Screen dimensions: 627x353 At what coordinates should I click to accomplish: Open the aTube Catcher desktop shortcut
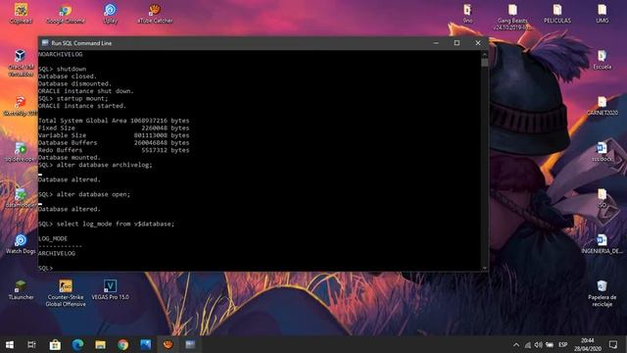point(155,13)
